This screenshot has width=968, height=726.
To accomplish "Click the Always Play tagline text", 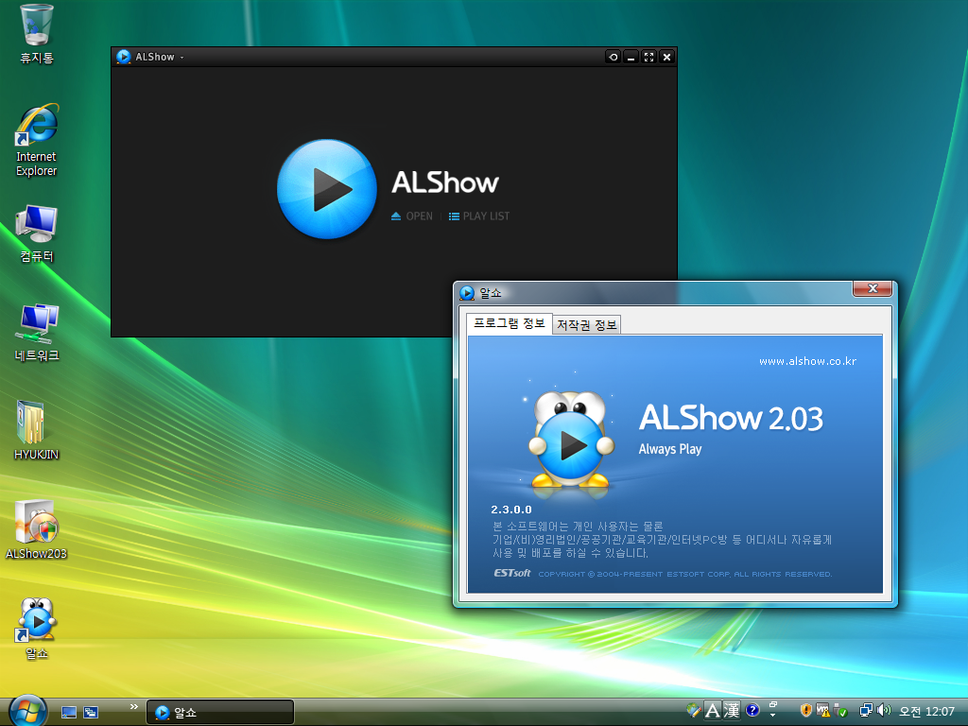I will coord(670,449).
